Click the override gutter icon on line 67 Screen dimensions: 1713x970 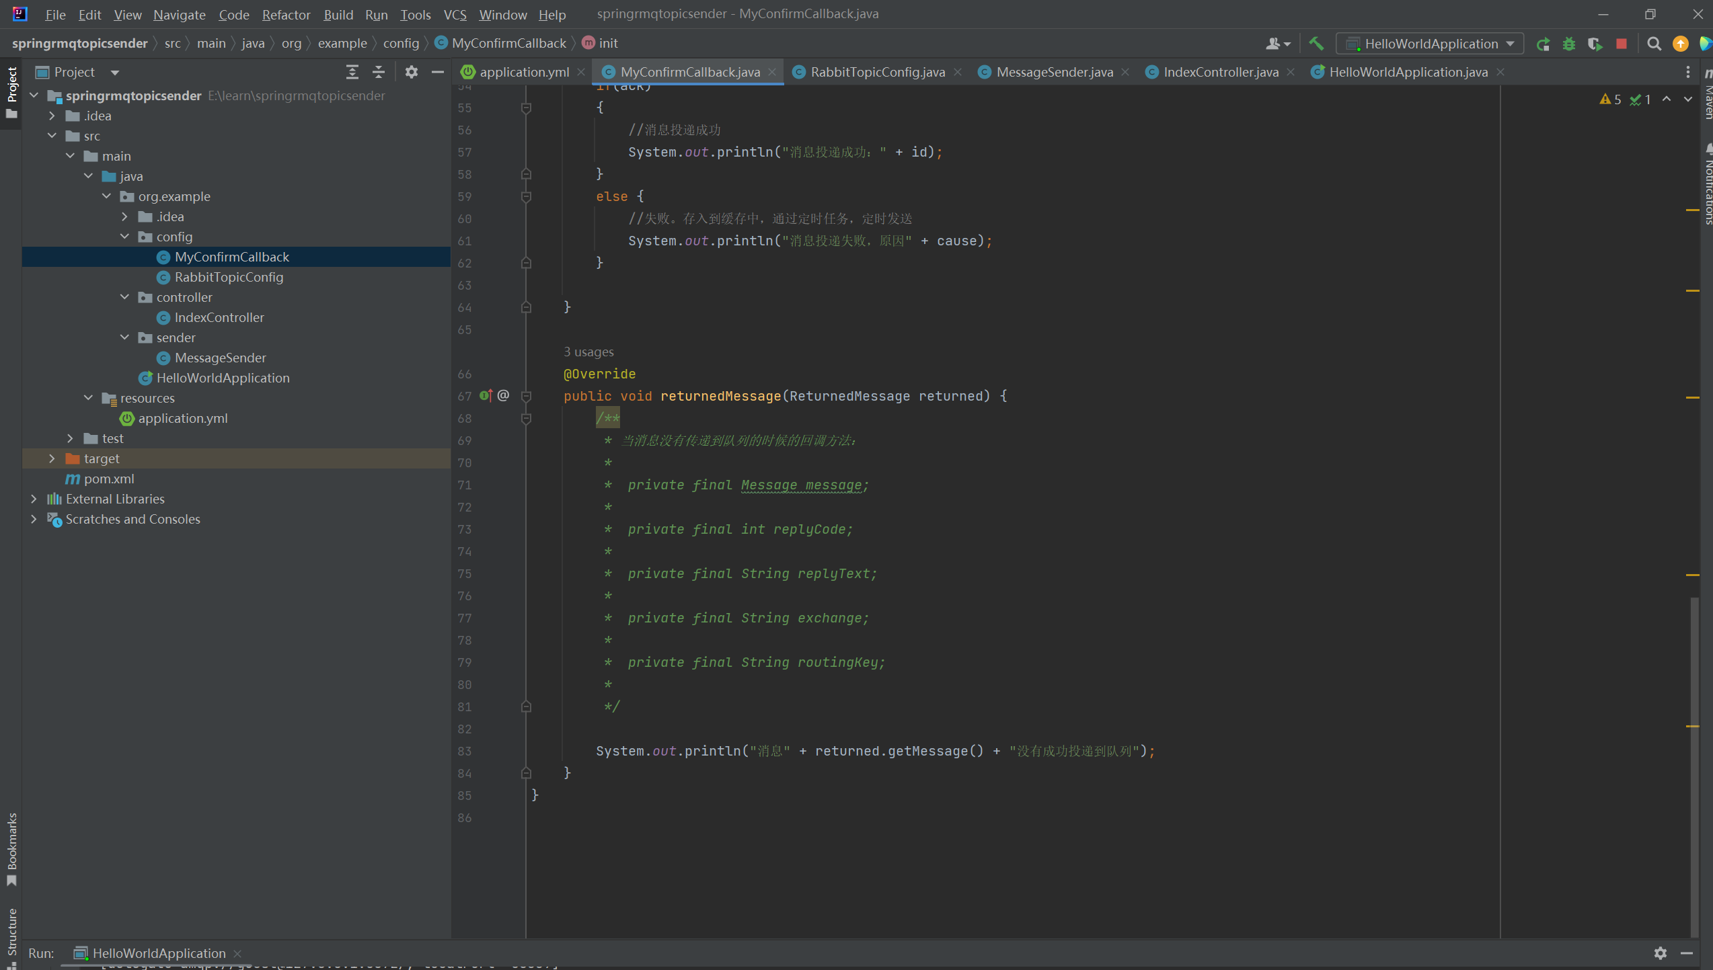click(486, 396)
